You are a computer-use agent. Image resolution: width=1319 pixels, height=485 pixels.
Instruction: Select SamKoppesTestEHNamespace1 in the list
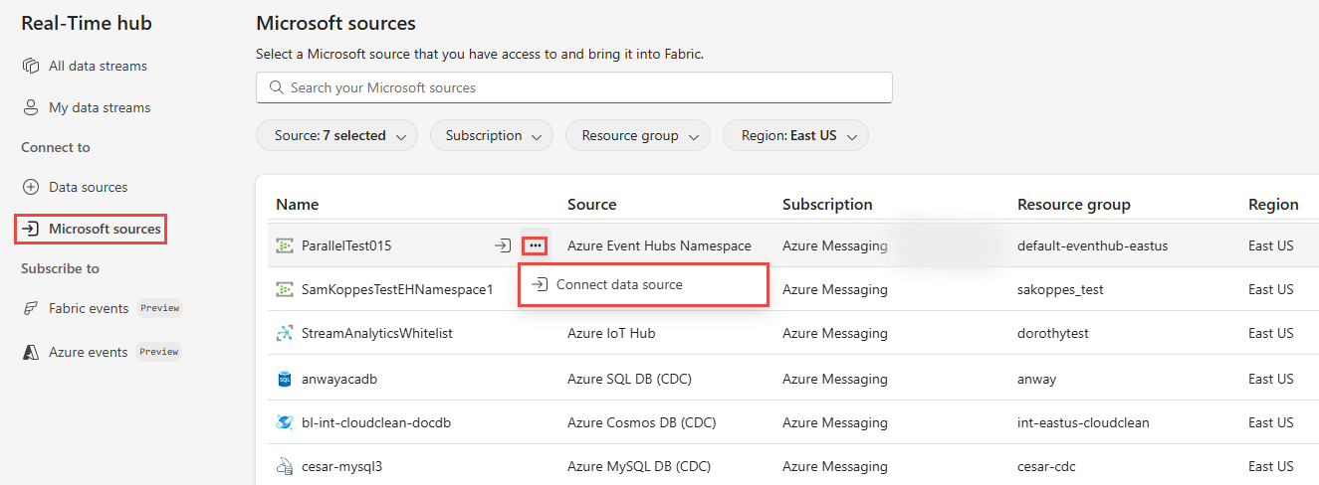[x=397, y=289]
